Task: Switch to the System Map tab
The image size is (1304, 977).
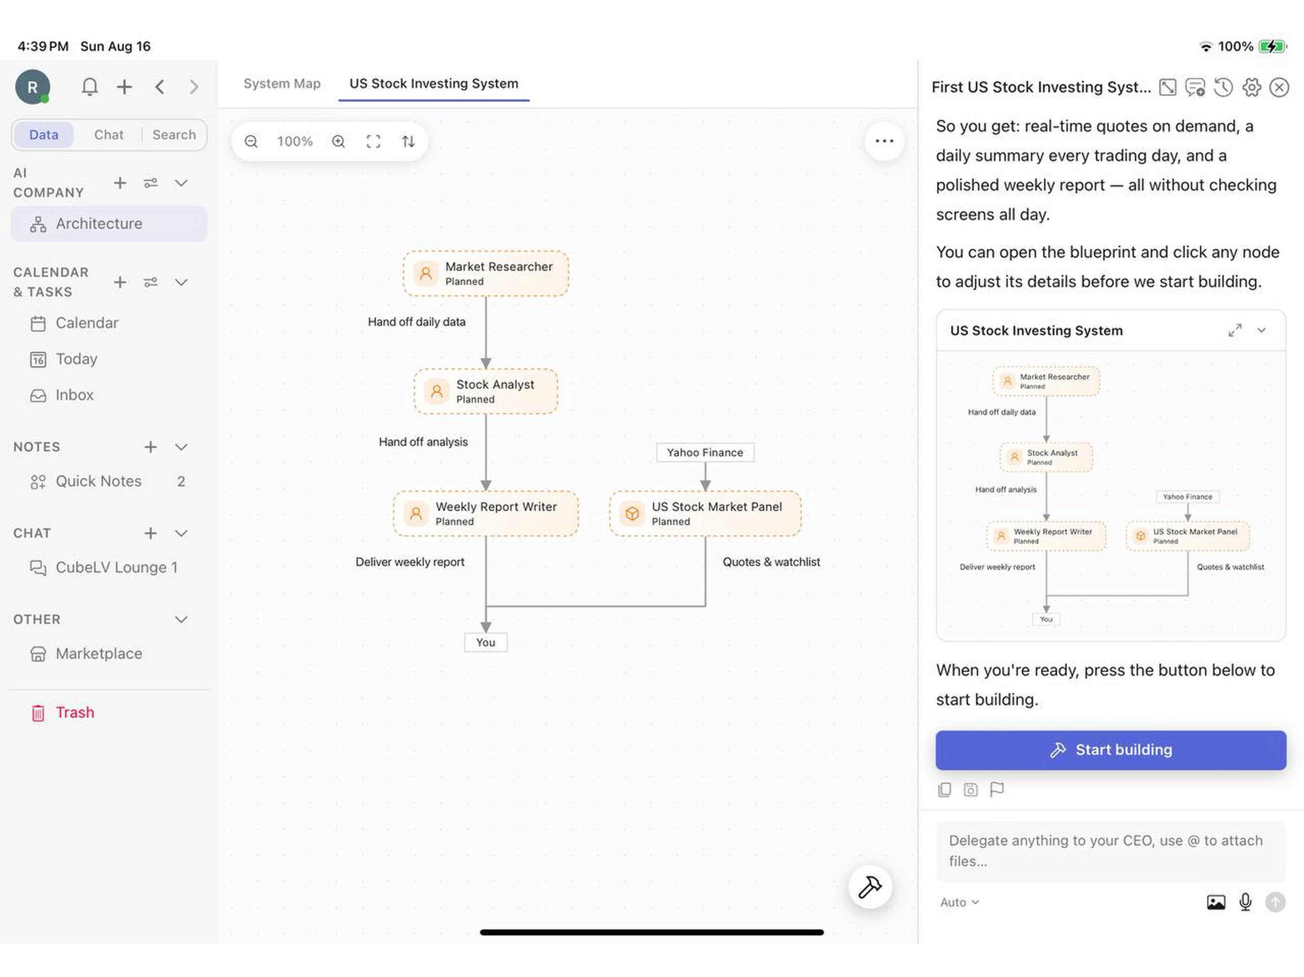Action: click(282, 83)
